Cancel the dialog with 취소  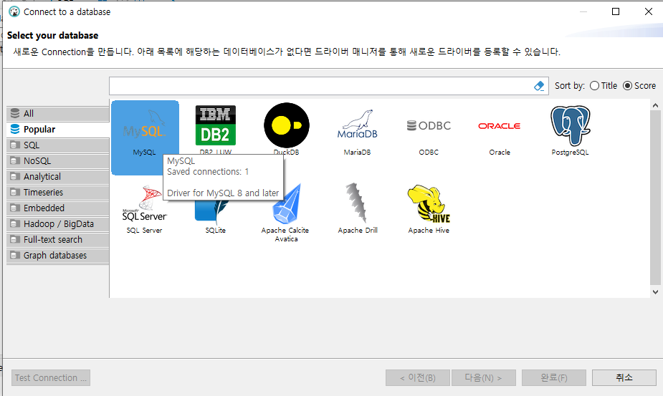(624, 378)
